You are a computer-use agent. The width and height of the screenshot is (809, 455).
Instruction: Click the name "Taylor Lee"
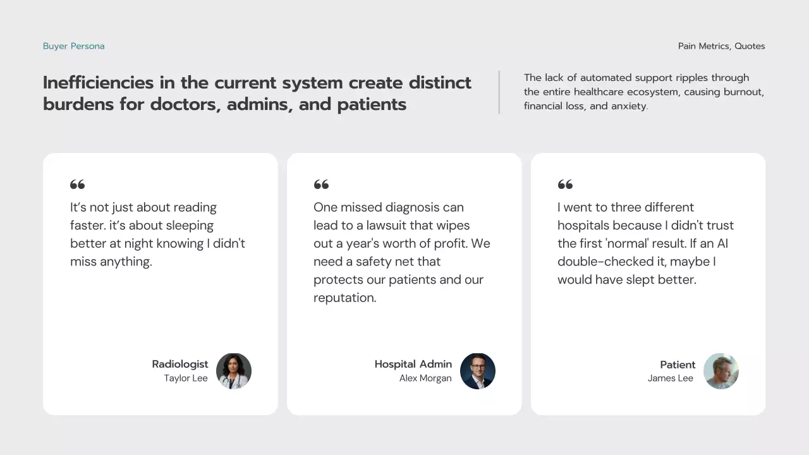pyautogui.click(x=186, y=379)
